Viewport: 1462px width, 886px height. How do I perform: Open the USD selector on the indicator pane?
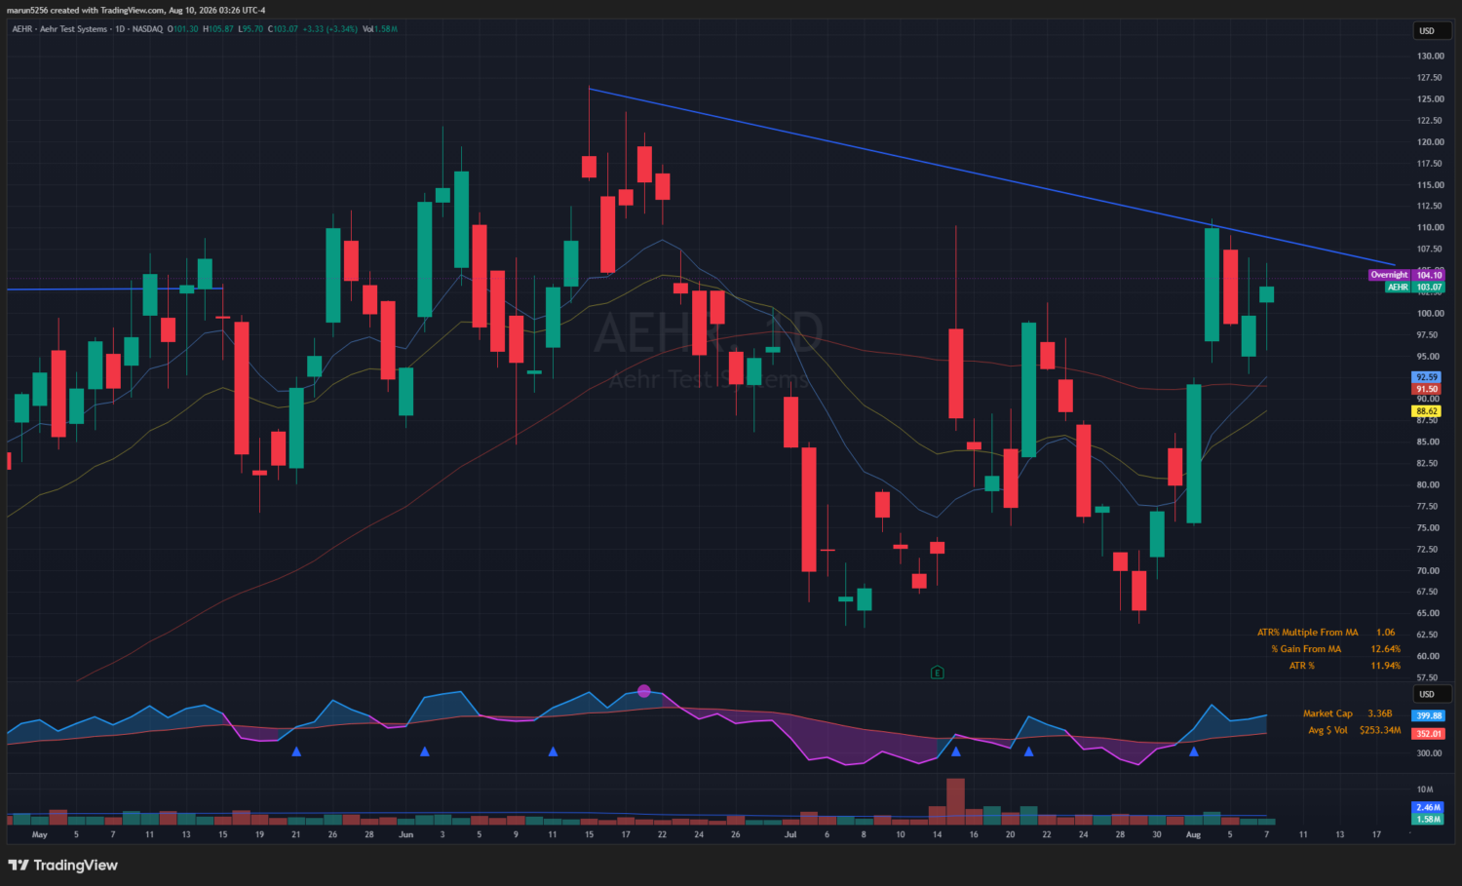1432,694
